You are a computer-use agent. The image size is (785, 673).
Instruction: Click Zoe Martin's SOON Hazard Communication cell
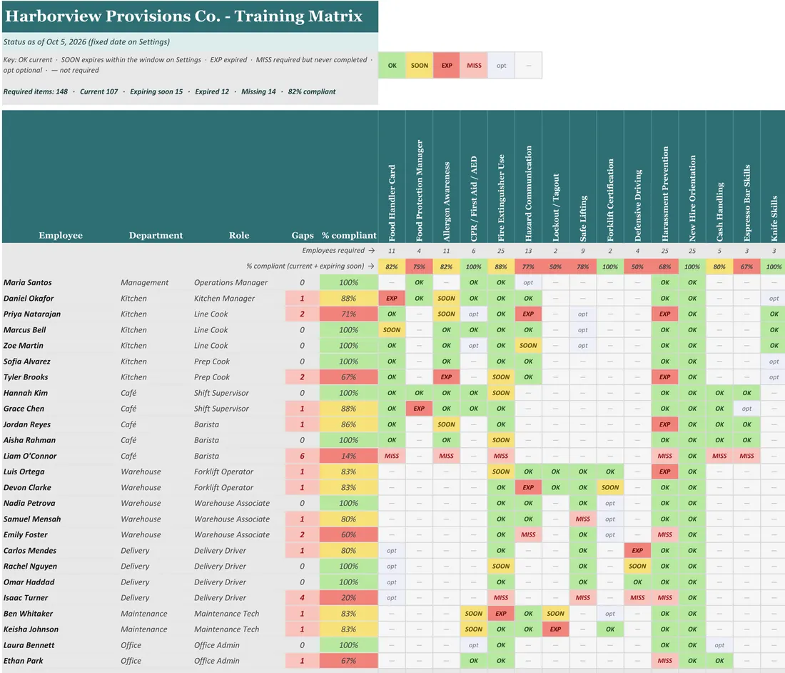point(529,345)
